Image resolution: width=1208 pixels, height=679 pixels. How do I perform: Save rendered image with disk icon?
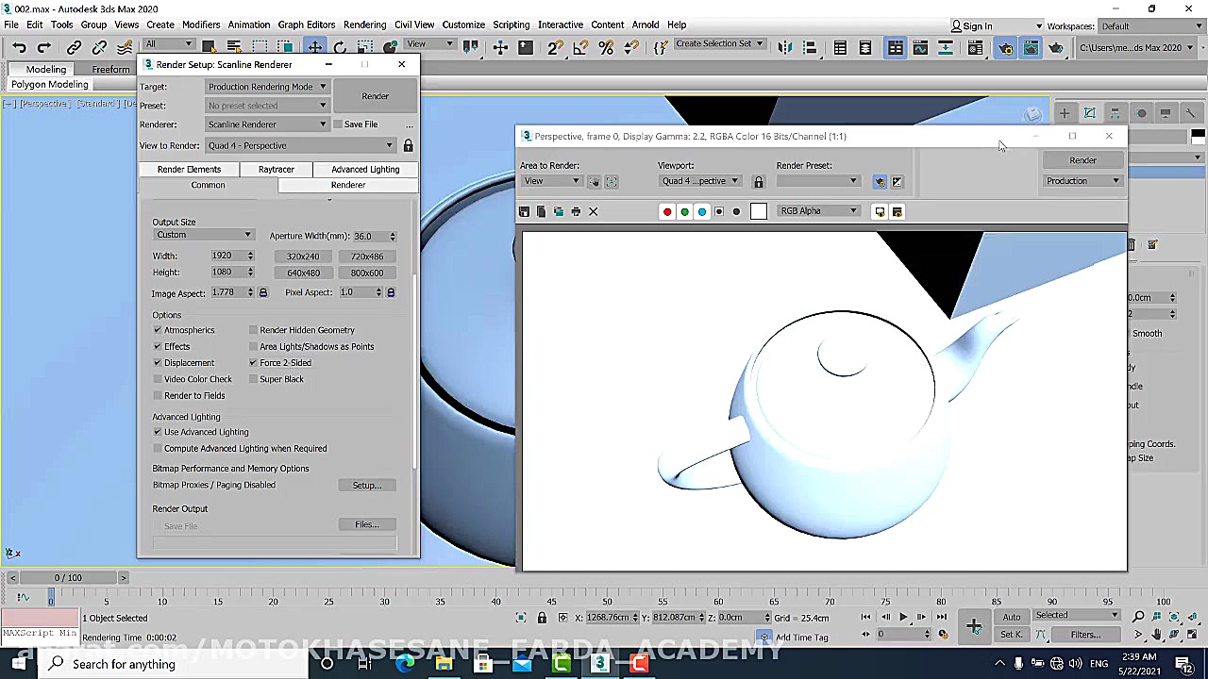[525, 211]
